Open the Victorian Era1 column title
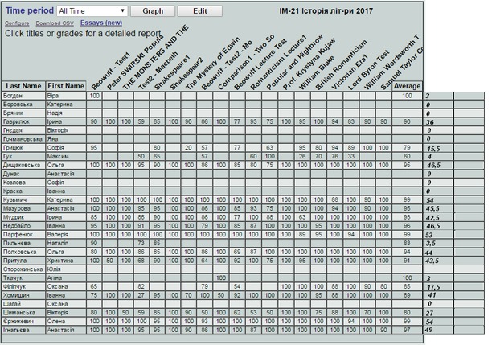Viewport: 496px width, 345px height. (350, 72)
